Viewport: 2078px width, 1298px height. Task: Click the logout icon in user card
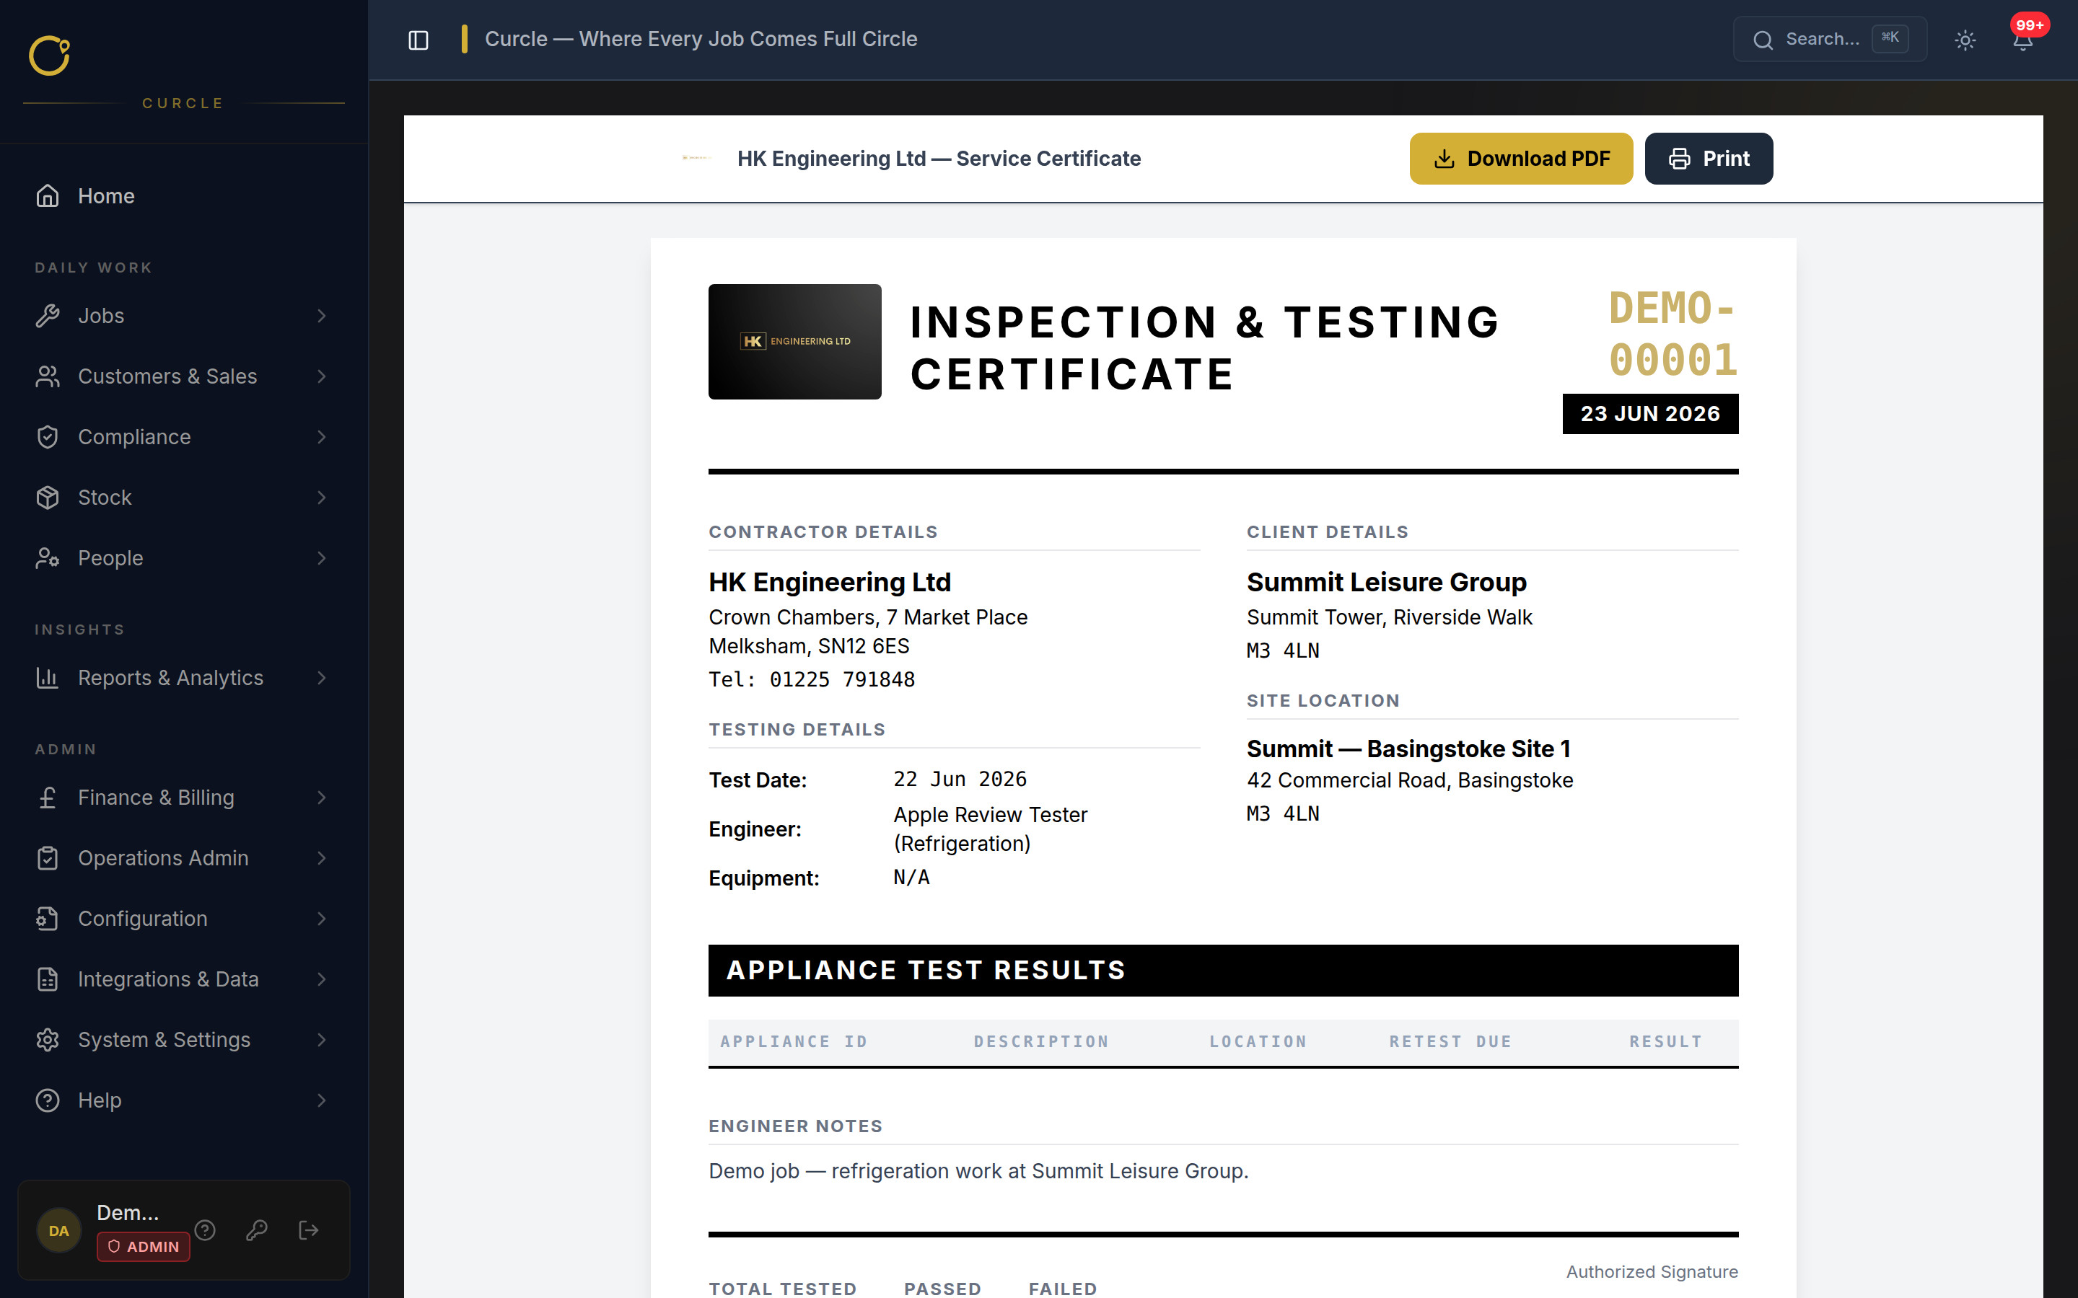308,1230
